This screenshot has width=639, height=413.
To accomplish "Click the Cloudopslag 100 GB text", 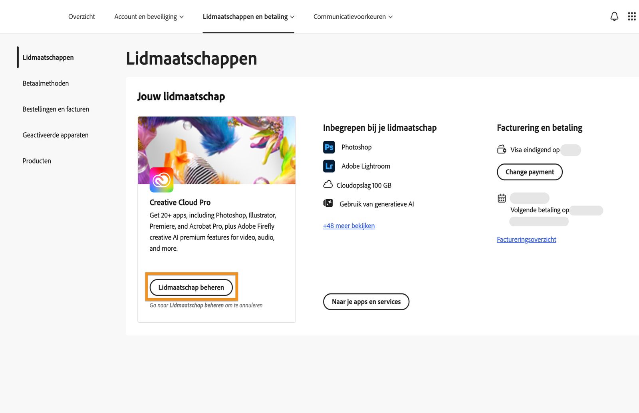I will (x=364, y=185).
